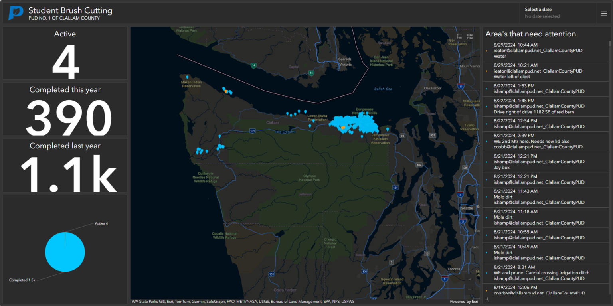Open the hamburger menu in the top-right corner
The height and width of the screenshot is (306, 613).
604,12
